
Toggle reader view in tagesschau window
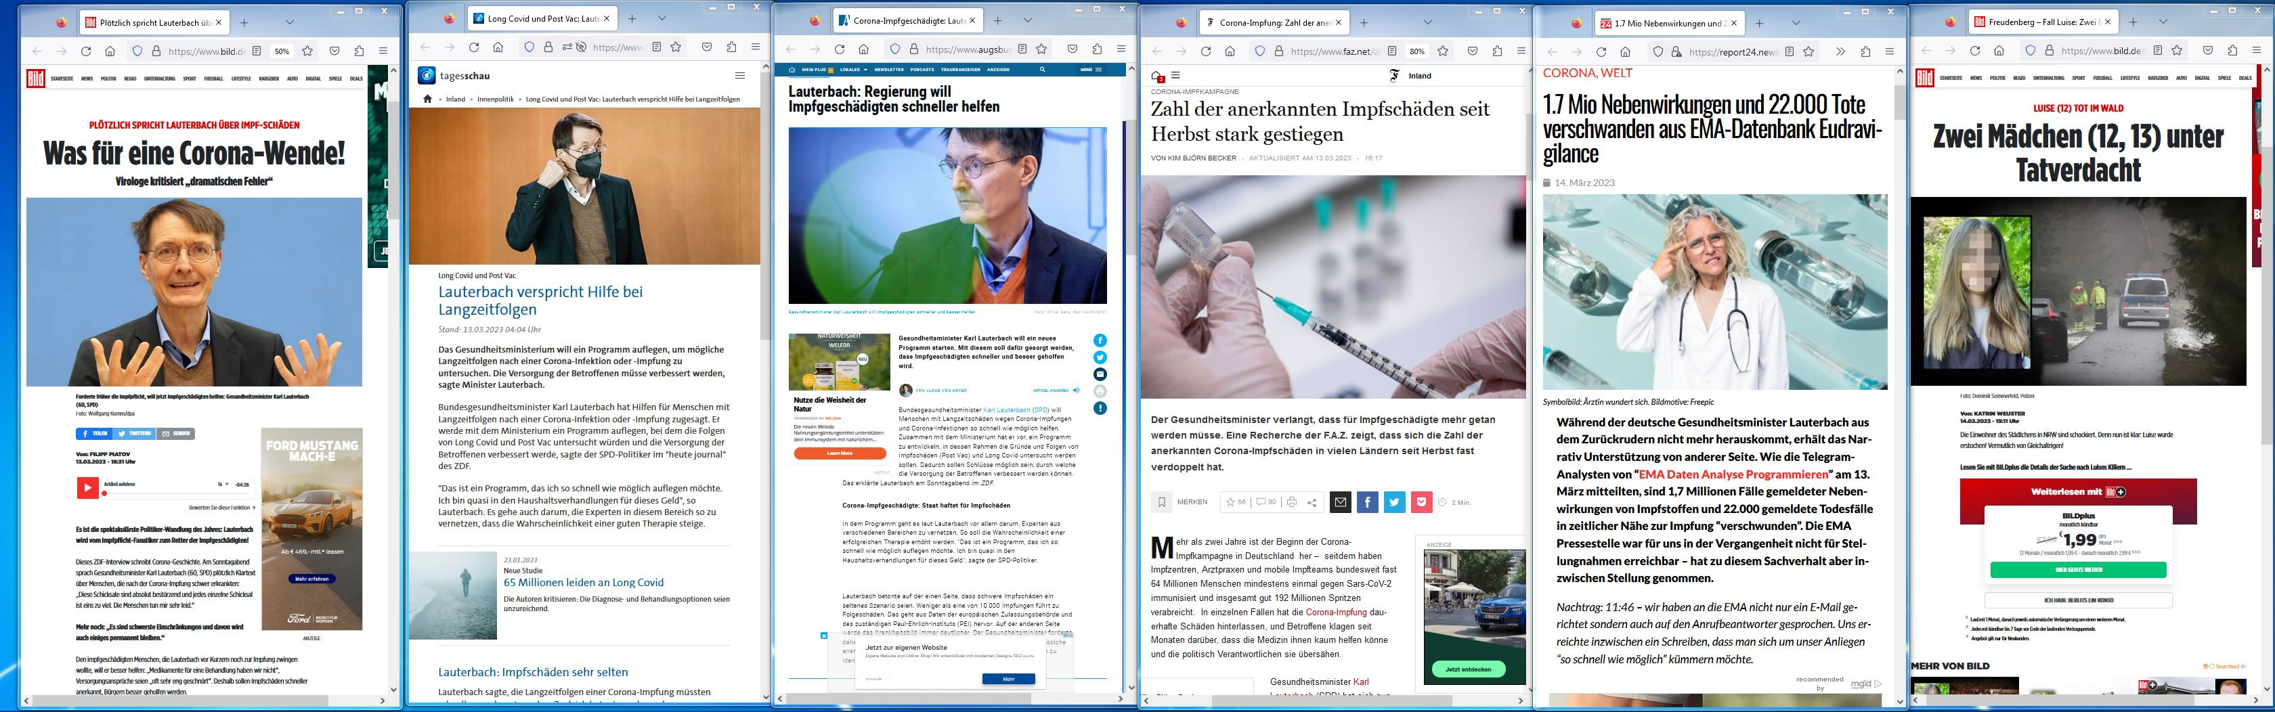(656, 47)
